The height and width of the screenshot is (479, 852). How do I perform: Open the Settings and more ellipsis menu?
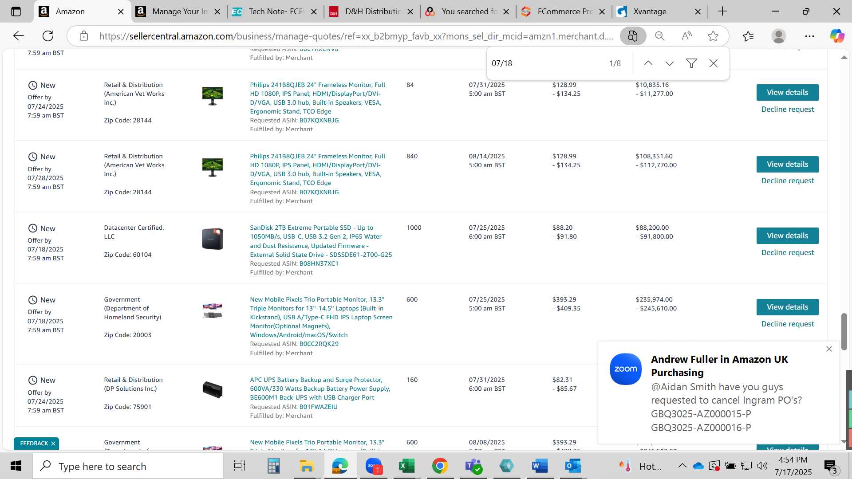[x=809, y=36]
